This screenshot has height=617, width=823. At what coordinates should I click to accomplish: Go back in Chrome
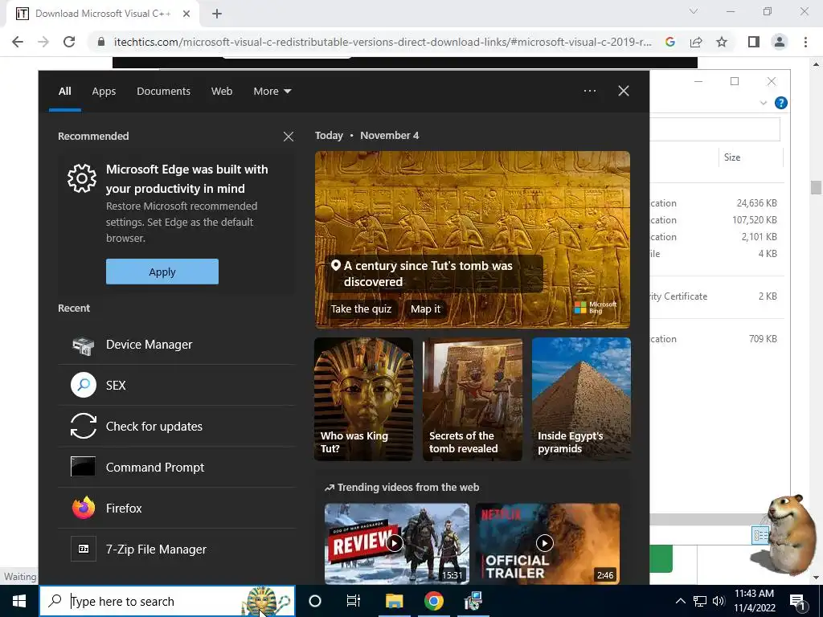pyautogui.click(x=18, y=42)
